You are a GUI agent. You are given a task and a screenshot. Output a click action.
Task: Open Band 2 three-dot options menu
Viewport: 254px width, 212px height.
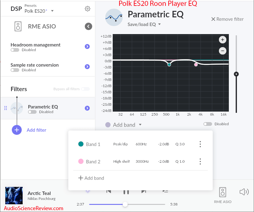(200, 161)
